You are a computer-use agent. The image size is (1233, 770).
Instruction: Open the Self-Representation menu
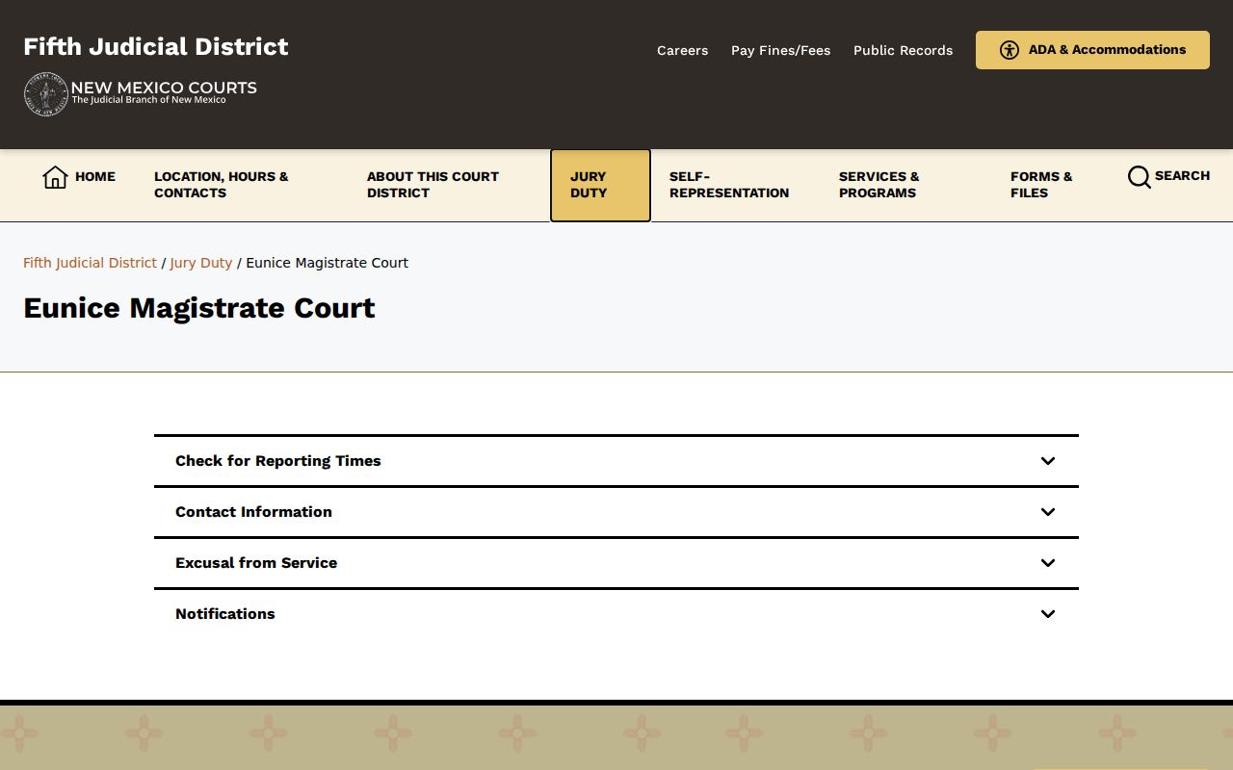coord(729,185)
